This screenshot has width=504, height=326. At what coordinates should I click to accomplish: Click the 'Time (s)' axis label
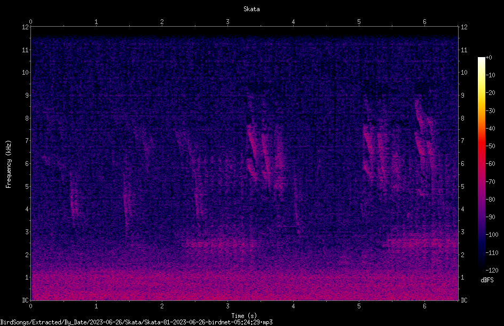[244, 316]
